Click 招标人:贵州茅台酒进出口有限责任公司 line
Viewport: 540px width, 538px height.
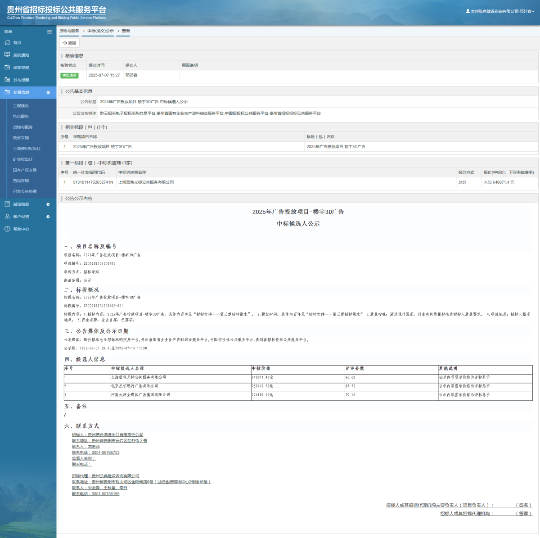click(108, 434)
